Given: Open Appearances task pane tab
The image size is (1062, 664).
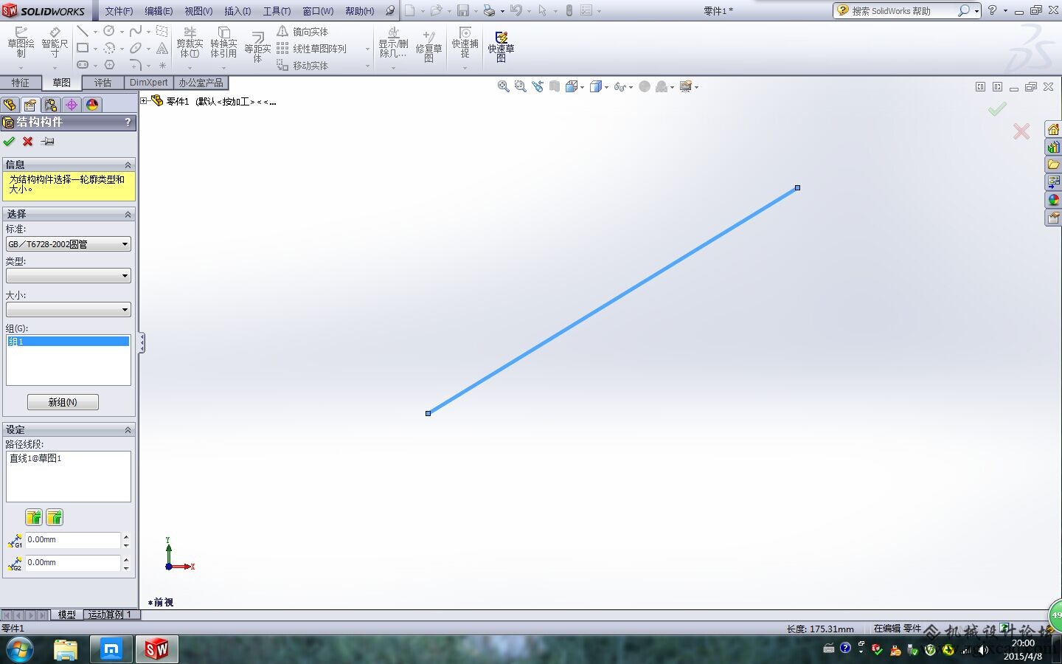Looking at the screenshot, I should coord(1053,199).
